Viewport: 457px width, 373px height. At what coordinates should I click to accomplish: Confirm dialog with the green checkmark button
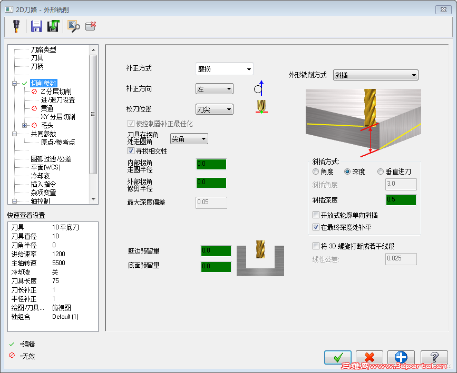tap(338, 357)
